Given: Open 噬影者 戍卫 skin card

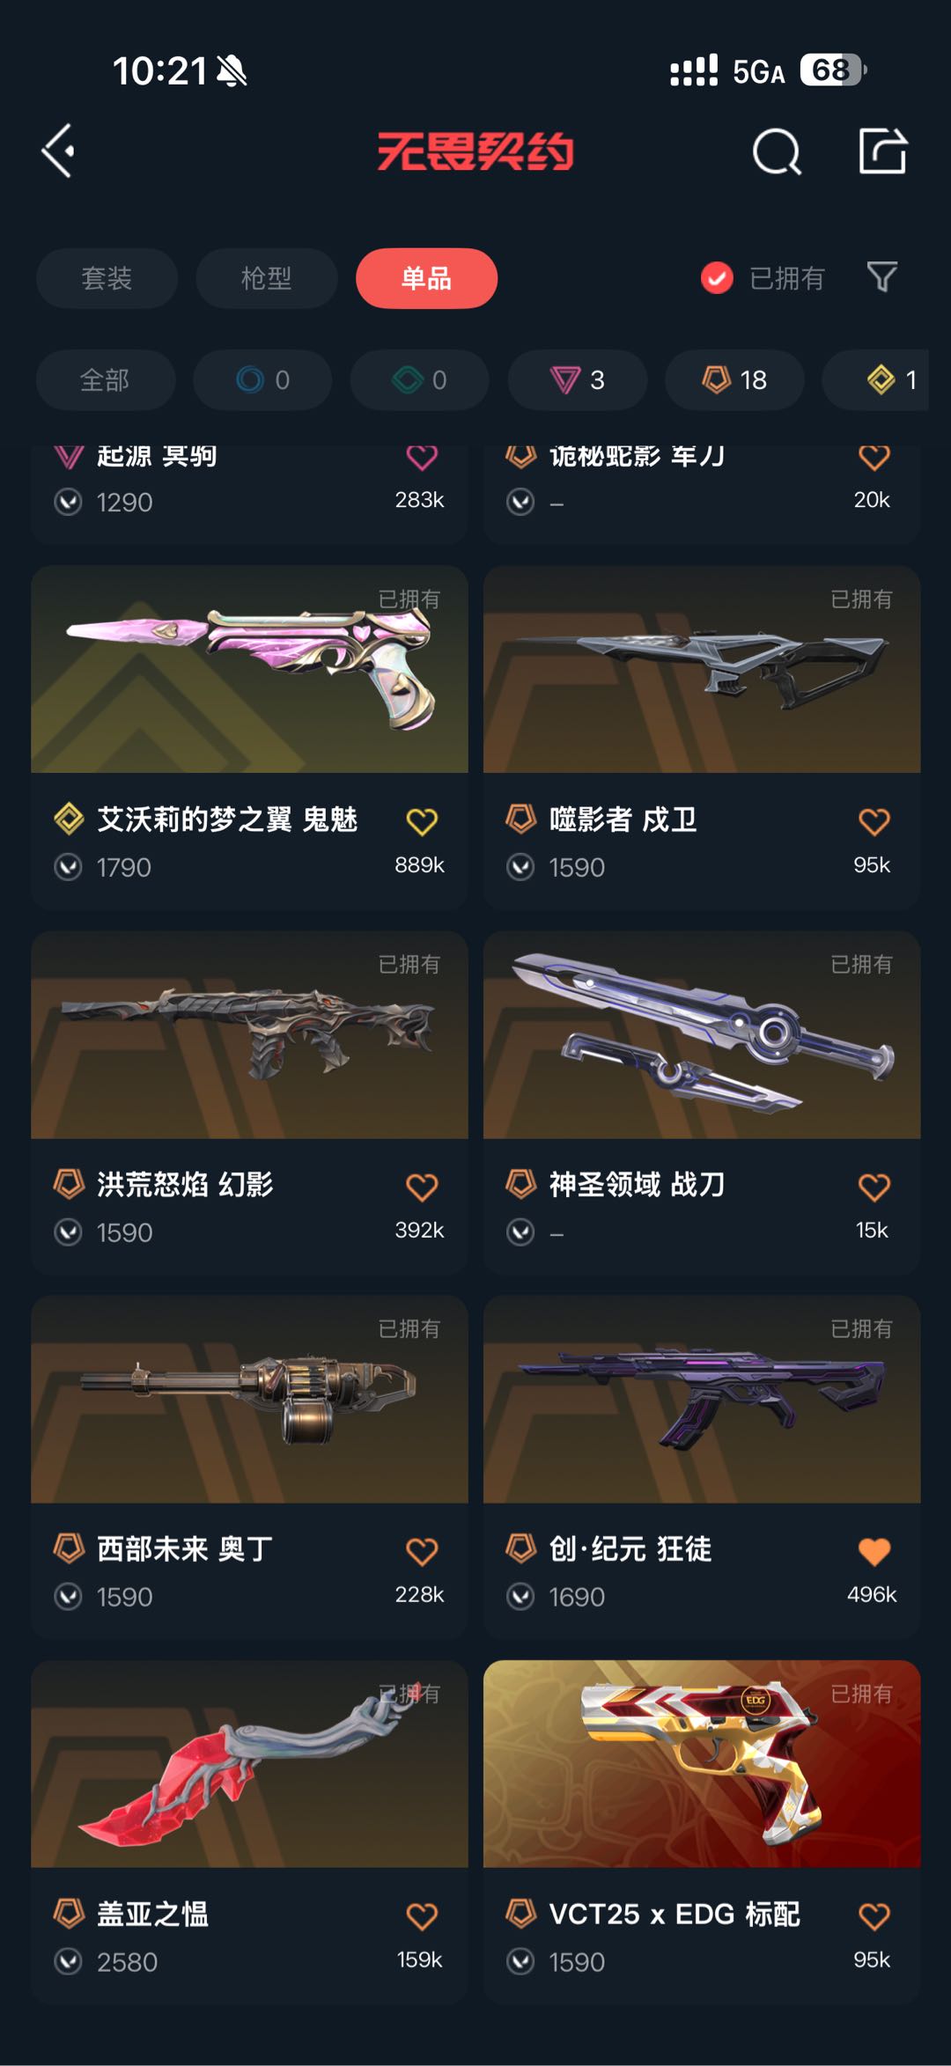Looking at the screenshot, I should click(x=702, y=737).
